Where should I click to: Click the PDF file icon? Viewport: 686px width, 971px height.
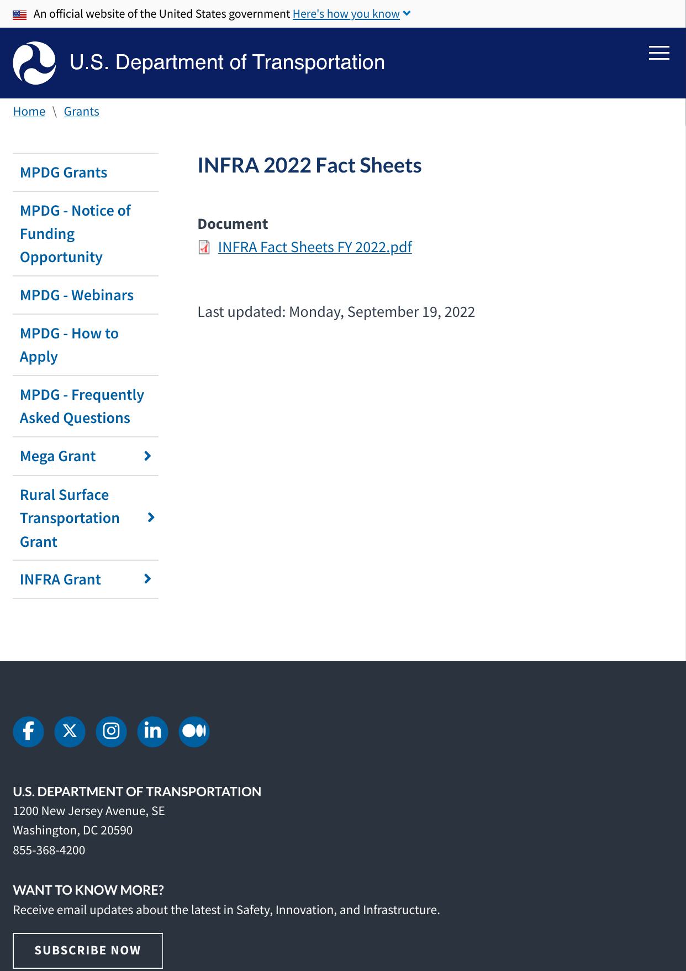pos(204,247)
